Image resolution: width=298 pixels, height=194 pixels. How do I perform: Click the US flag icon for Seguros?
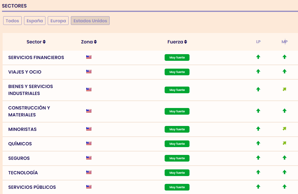pyautogui.click(x=89, y=158)
